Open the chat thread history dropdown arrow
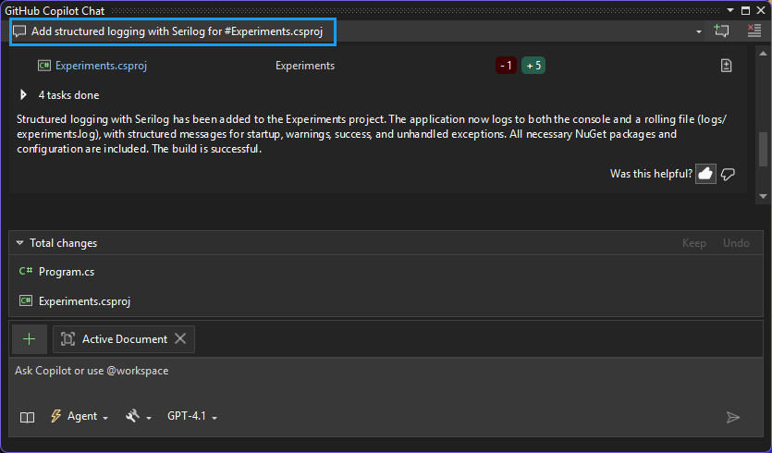772x453 pixels. coord(698,32)
